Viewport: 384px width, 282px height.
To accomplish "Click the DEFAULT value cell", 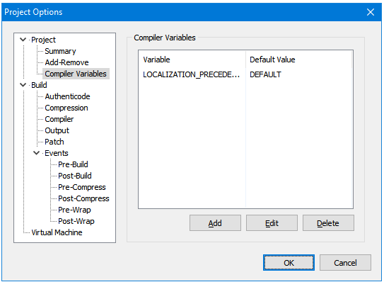I will (265, 74).
